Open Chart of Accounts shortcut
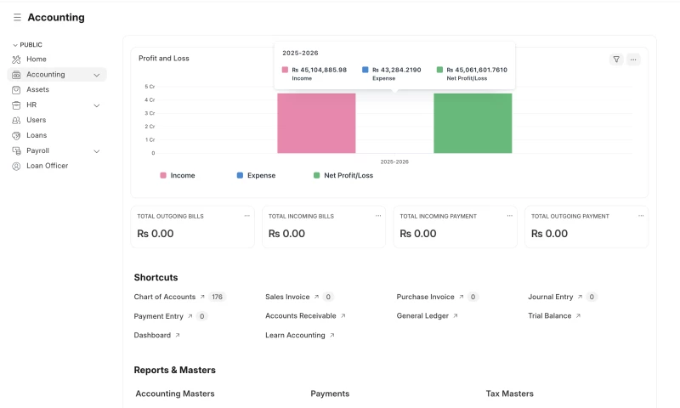This screenshot has width=680, height=408. 165,297
